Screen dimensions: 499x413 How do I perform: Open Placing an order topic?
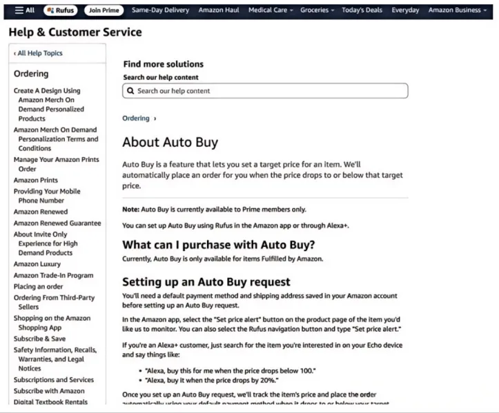click(38, 286)
